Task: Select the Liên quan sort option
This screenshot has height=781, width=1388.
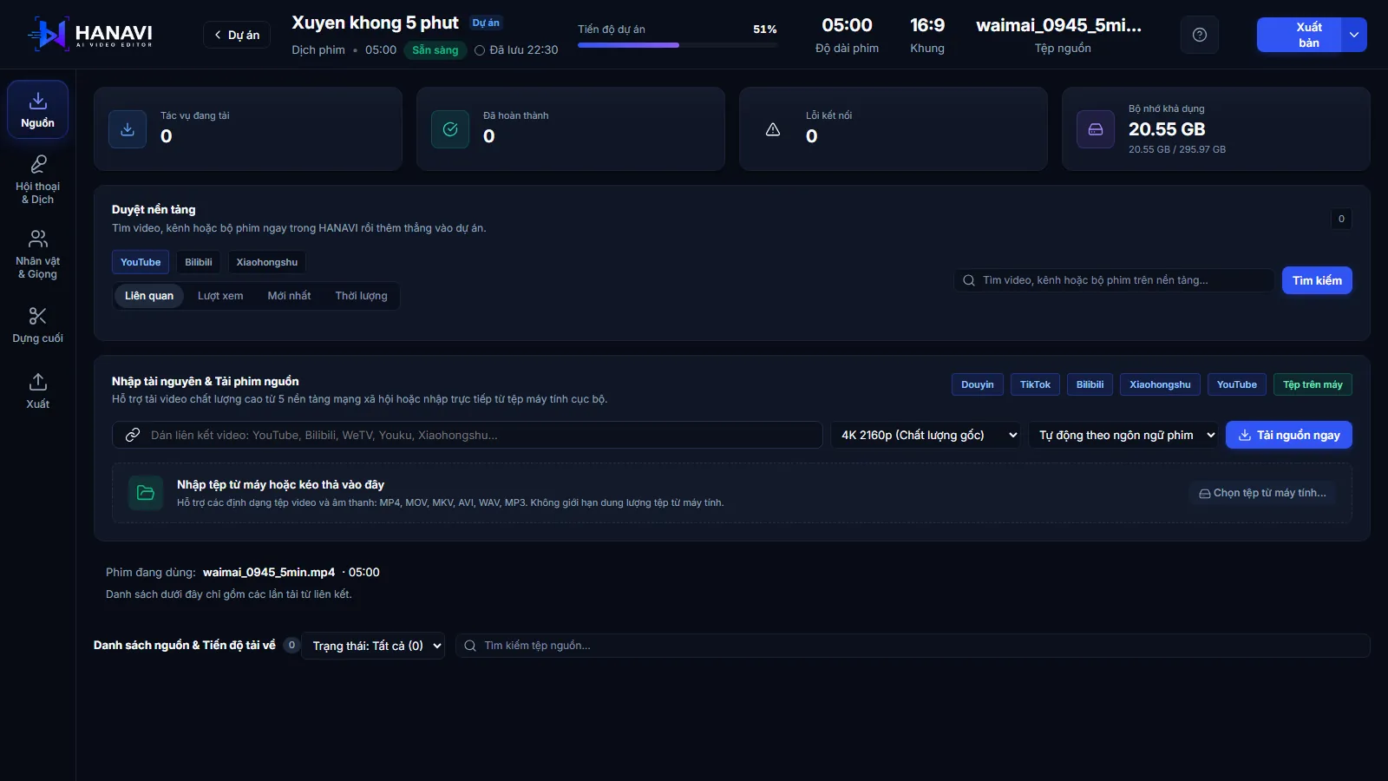Action: [149, 296]
